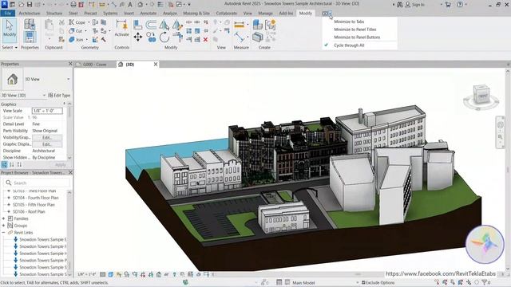This screenshot has height=287, width=511.
Task: Switch to the Structure ribbon tab
Action: point(54,14)
